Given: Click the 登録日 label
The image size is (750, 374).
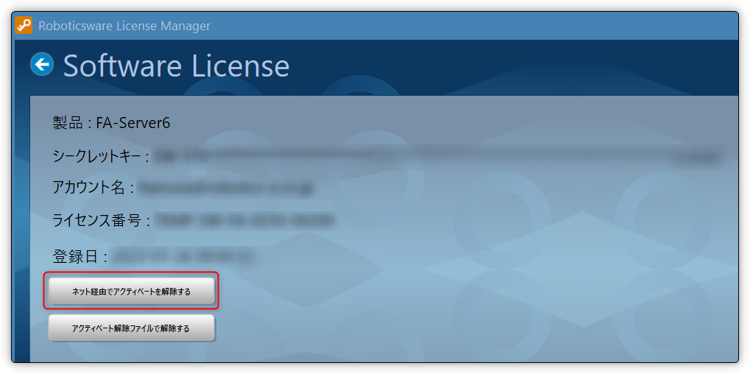Looking at the screenshot, I should [75, 257].
